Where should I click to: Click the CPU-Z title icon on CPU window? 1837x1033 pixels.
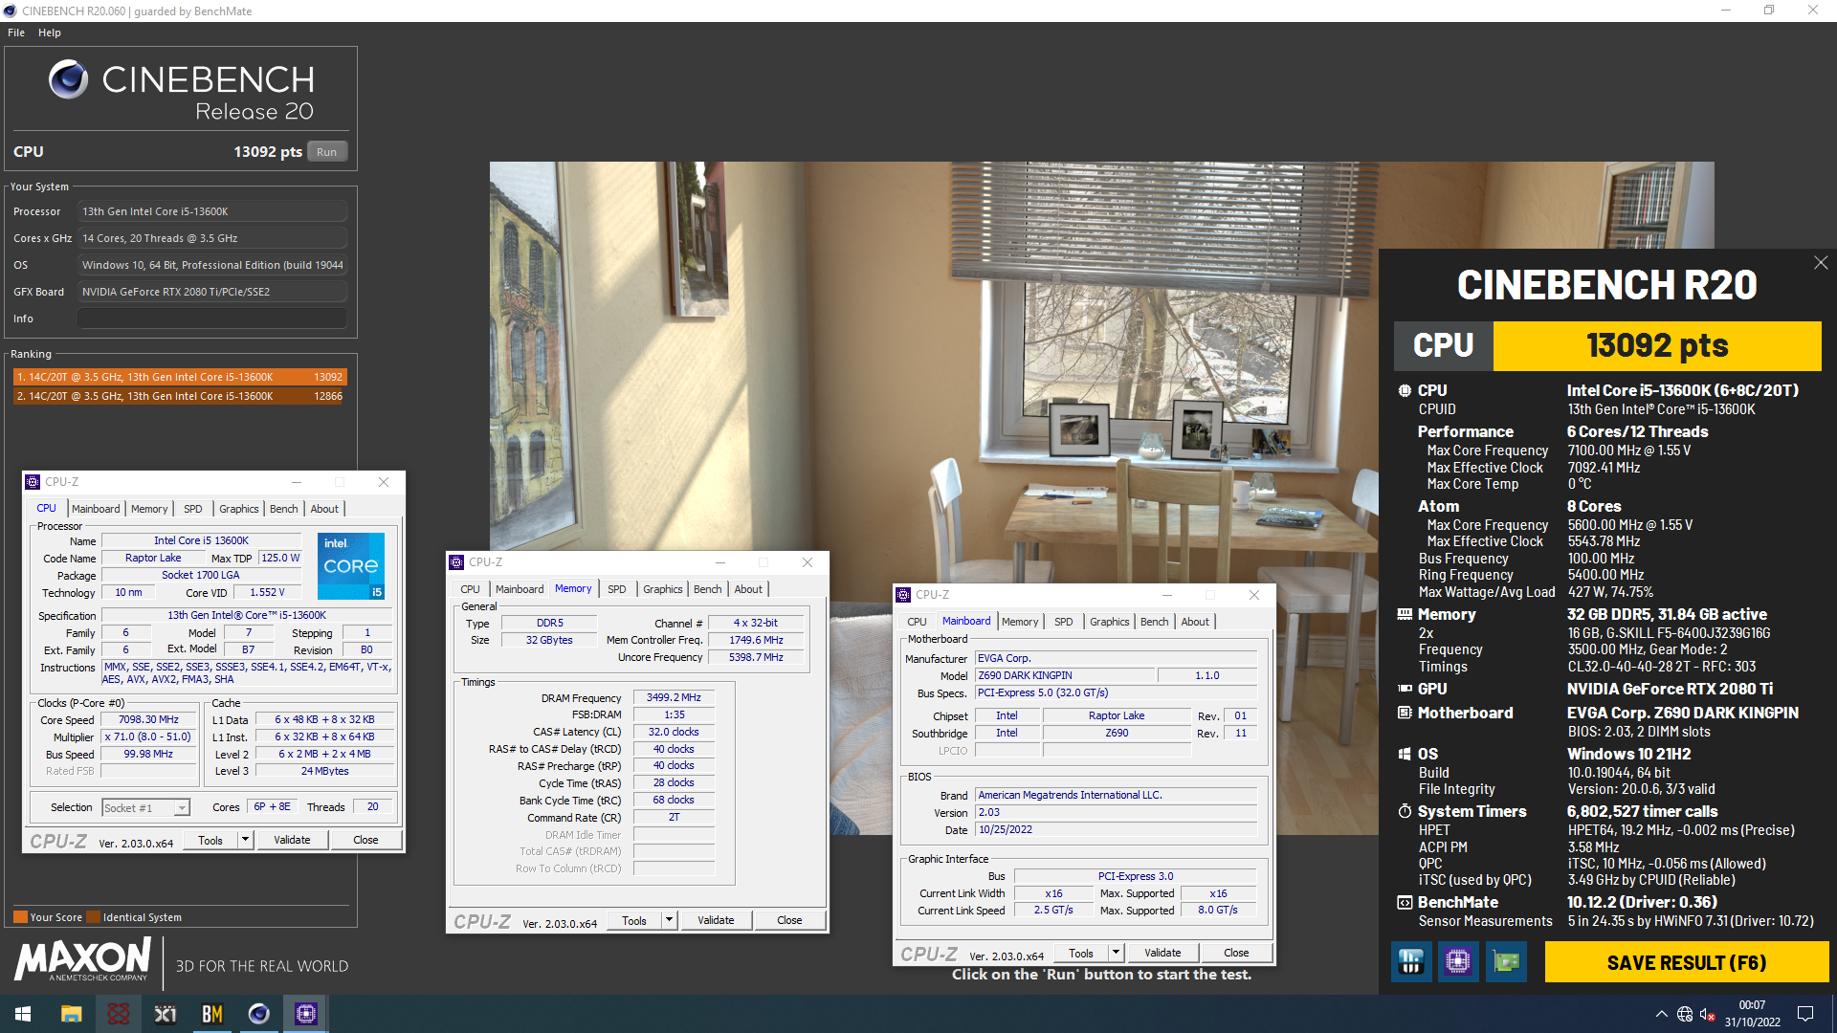click(x=33, y=482)
